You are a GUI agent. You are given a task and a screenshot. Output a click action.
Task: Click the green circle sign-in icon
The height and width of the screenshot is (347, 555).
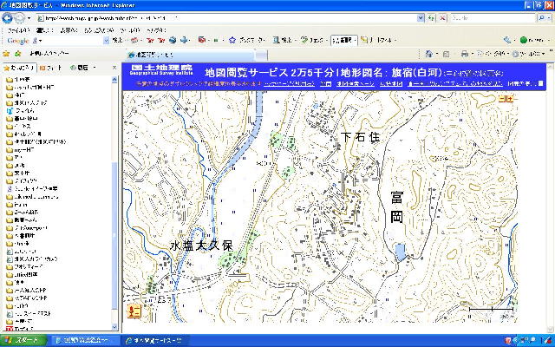pos(524,40)
